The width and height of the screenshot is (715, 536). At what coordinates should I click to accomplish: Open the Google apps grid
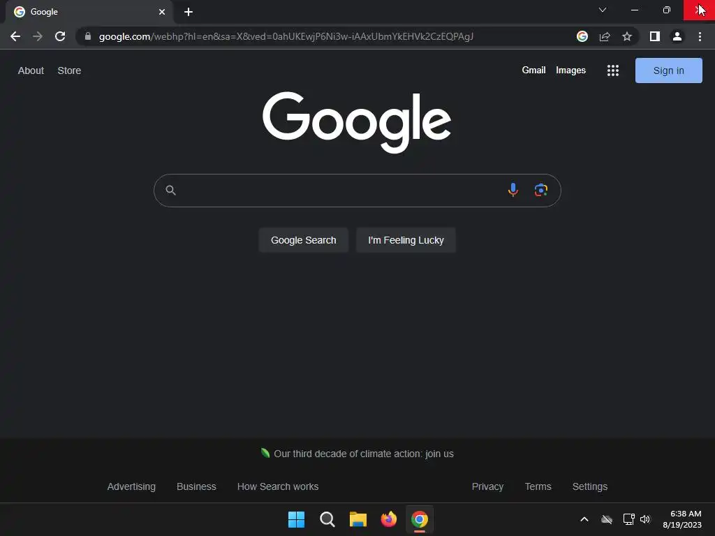[x=613, y=70]
